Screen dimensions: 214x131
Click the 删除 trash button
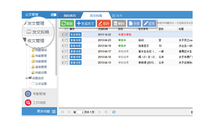(119, 23)
